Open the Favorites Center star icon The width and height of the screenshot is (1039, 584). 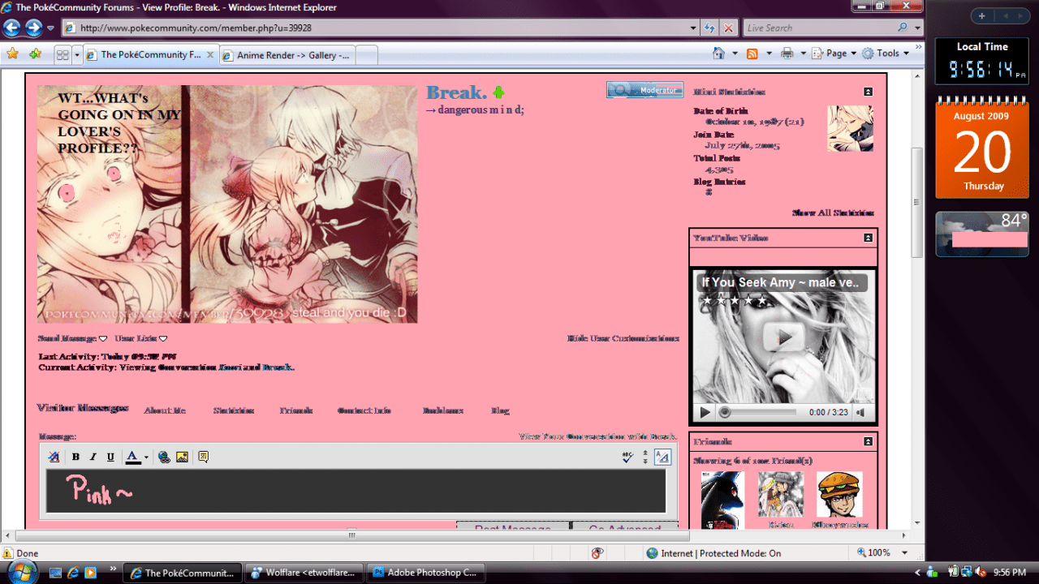point(12,54)
